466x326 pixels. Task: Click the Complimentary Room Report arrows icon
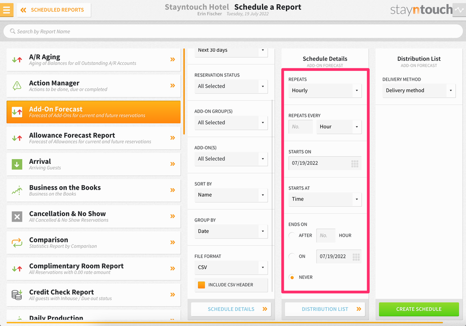tap(17, 269)
